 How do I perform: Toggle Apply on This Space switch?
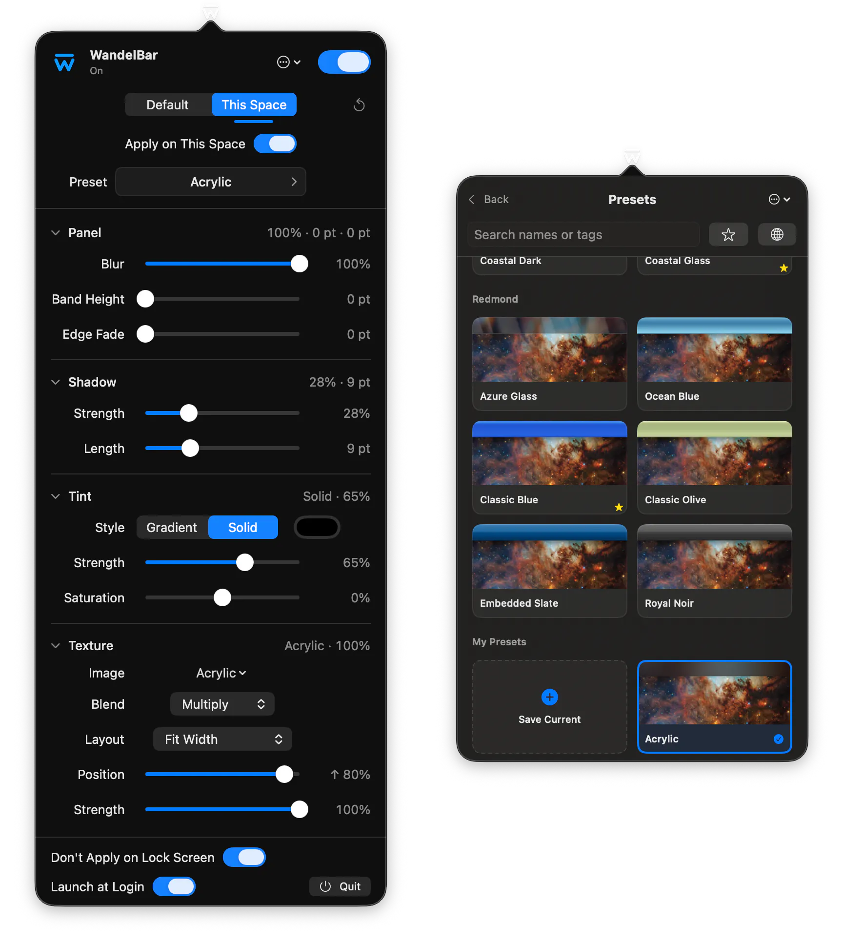[x=275, y=144]
